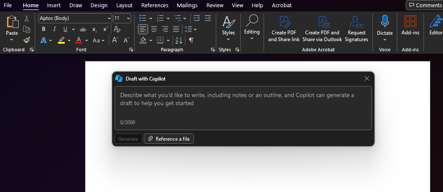443x192 pixels.
Task: Toggle Bold formatting
Action: point(44,29)
